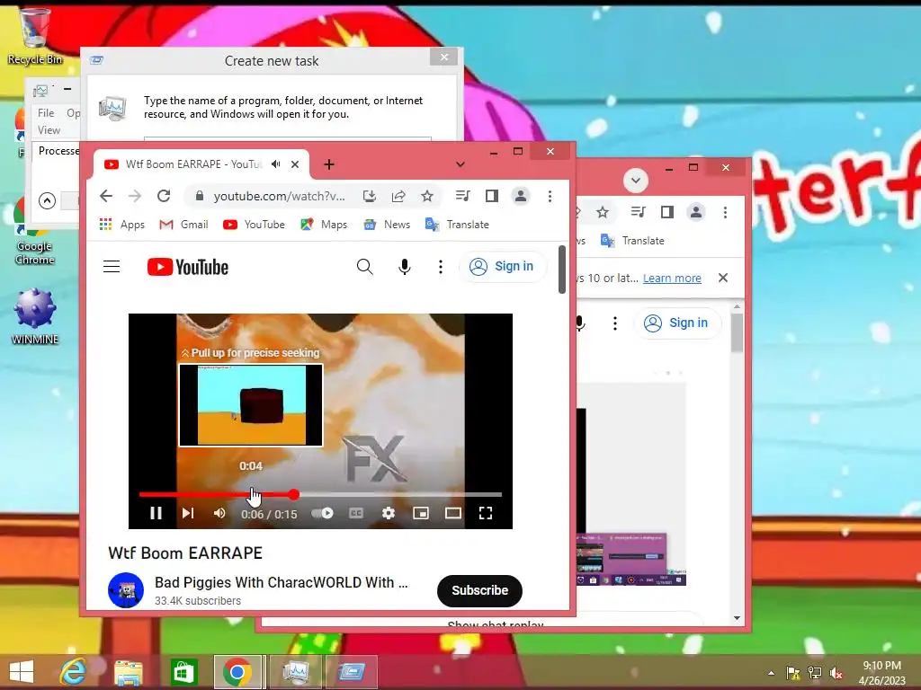Image resolution: width=921 pixels, height=690 pixels.
Task: Go forward in front Chrome window
Action: point(135,196)
